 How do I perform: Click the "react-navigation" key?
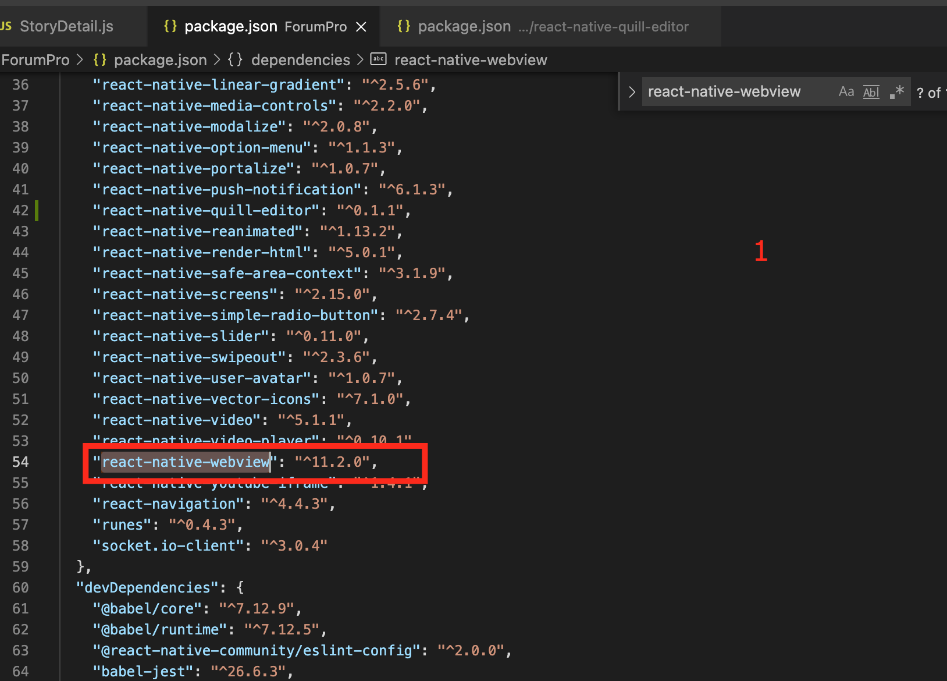click(x=169, y=503)
